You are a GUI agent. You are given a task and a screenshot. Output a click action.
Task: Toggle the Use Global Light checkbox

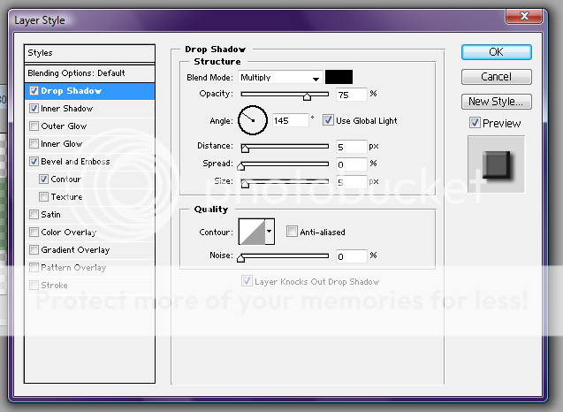coord(328,120)
